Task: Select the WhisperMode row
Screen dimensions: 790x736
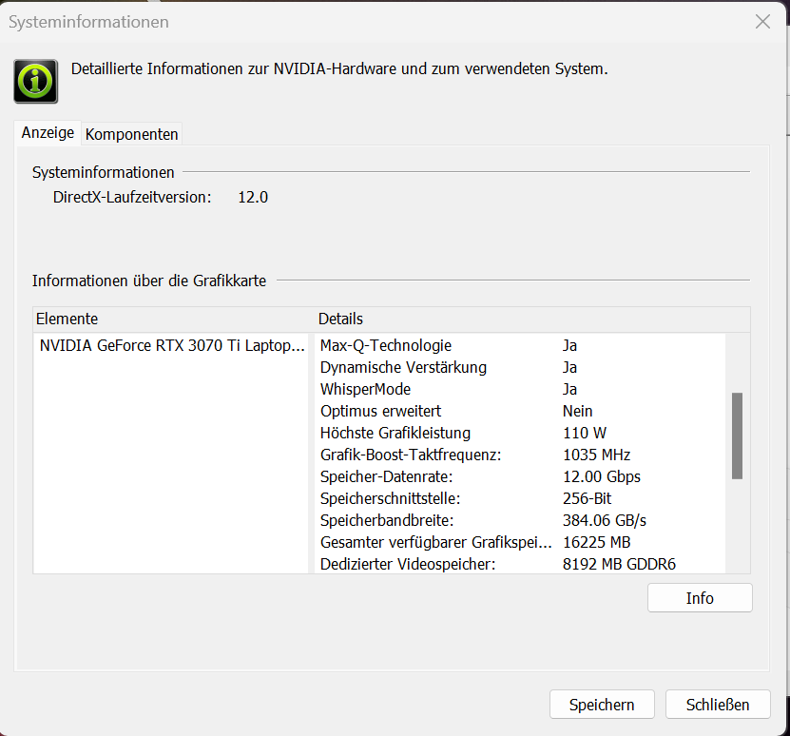Action: (x=520, y=389)
